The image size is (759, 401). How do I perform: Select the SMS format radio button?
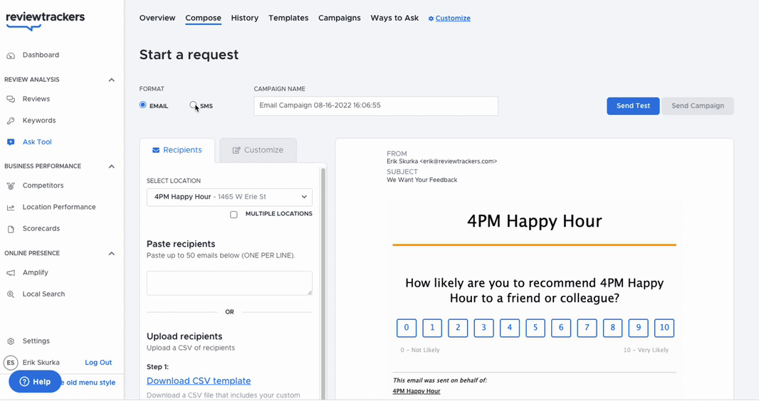click(x=193, y=105)
